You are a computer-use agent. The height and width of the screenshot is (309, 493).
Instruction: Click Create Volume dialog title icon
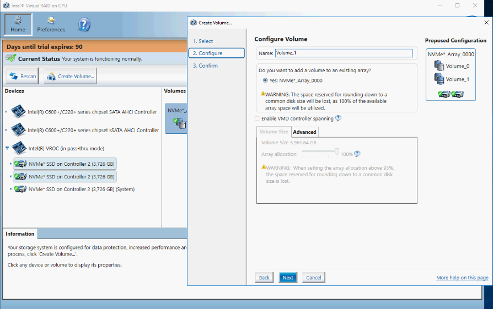coord(194,23)
